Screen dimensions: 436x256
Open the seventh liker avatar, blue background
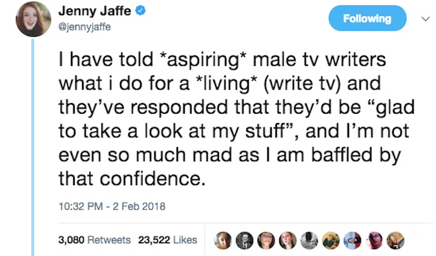coord(352,240)
